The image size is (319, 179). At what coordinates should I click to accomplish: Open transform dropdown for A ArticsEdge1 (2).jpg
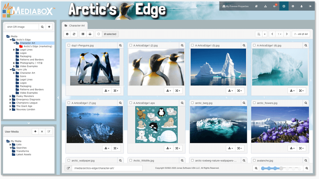(x=178, y=91)
